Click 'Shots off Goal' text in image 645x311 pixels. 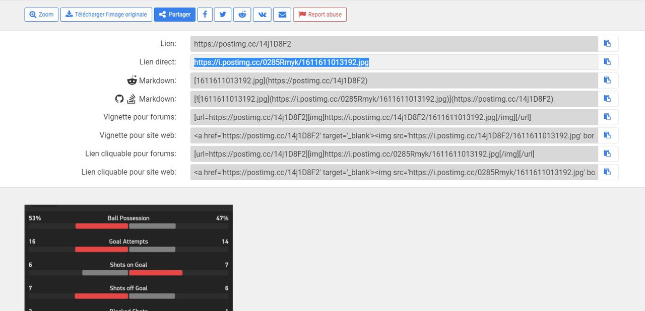[x=128, y=288]
